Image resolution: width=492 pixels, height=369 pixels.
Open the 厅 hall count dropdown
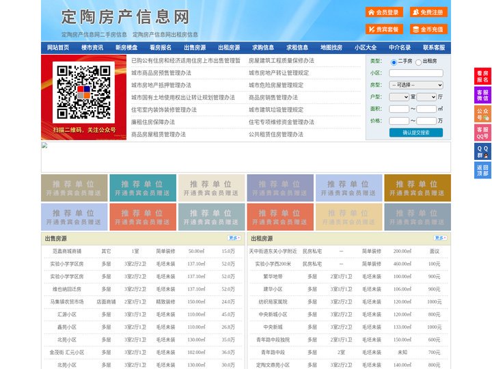click(x=426, y=97)
